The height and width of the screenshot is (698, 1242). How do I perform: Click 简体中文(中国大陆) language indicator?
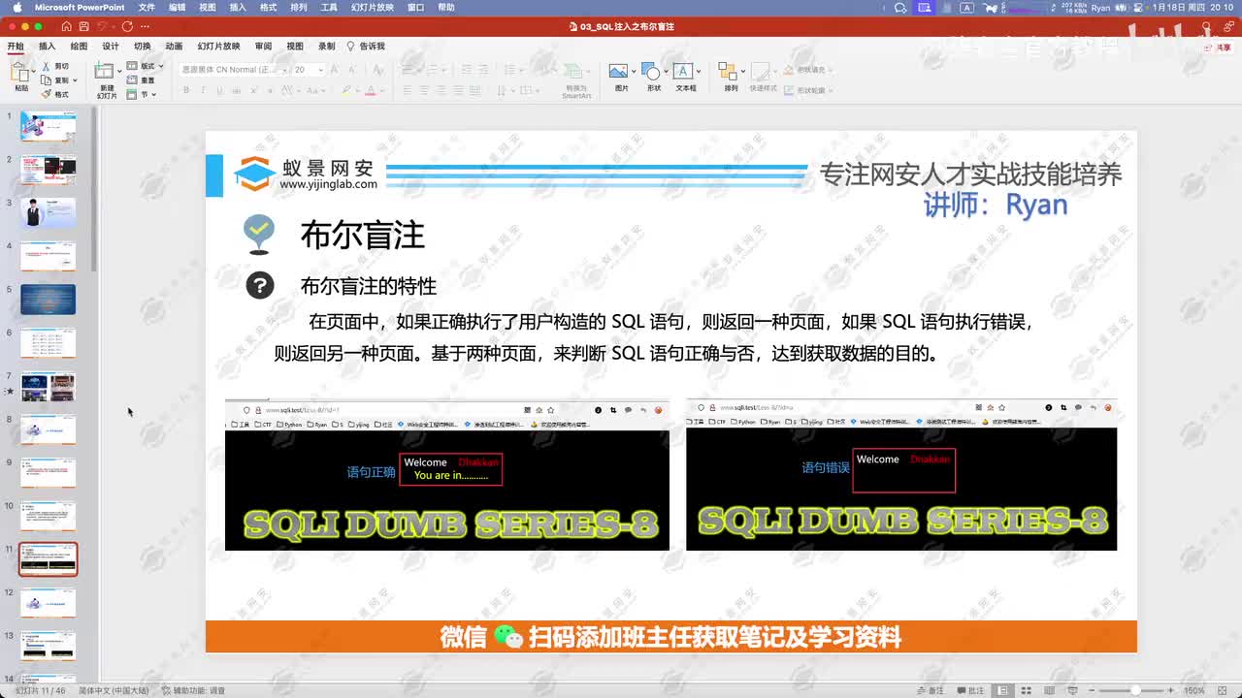[x=114, y=690]
